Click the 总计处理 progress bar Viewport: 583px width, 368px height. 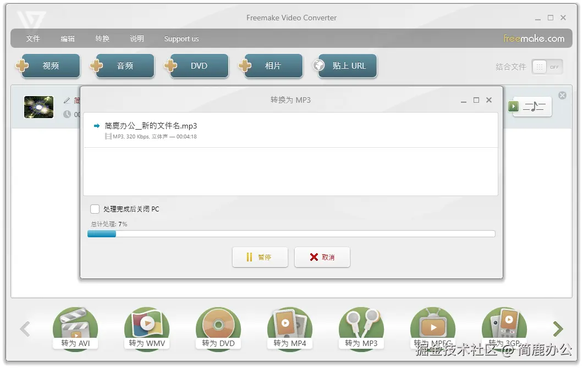point(291,233)
